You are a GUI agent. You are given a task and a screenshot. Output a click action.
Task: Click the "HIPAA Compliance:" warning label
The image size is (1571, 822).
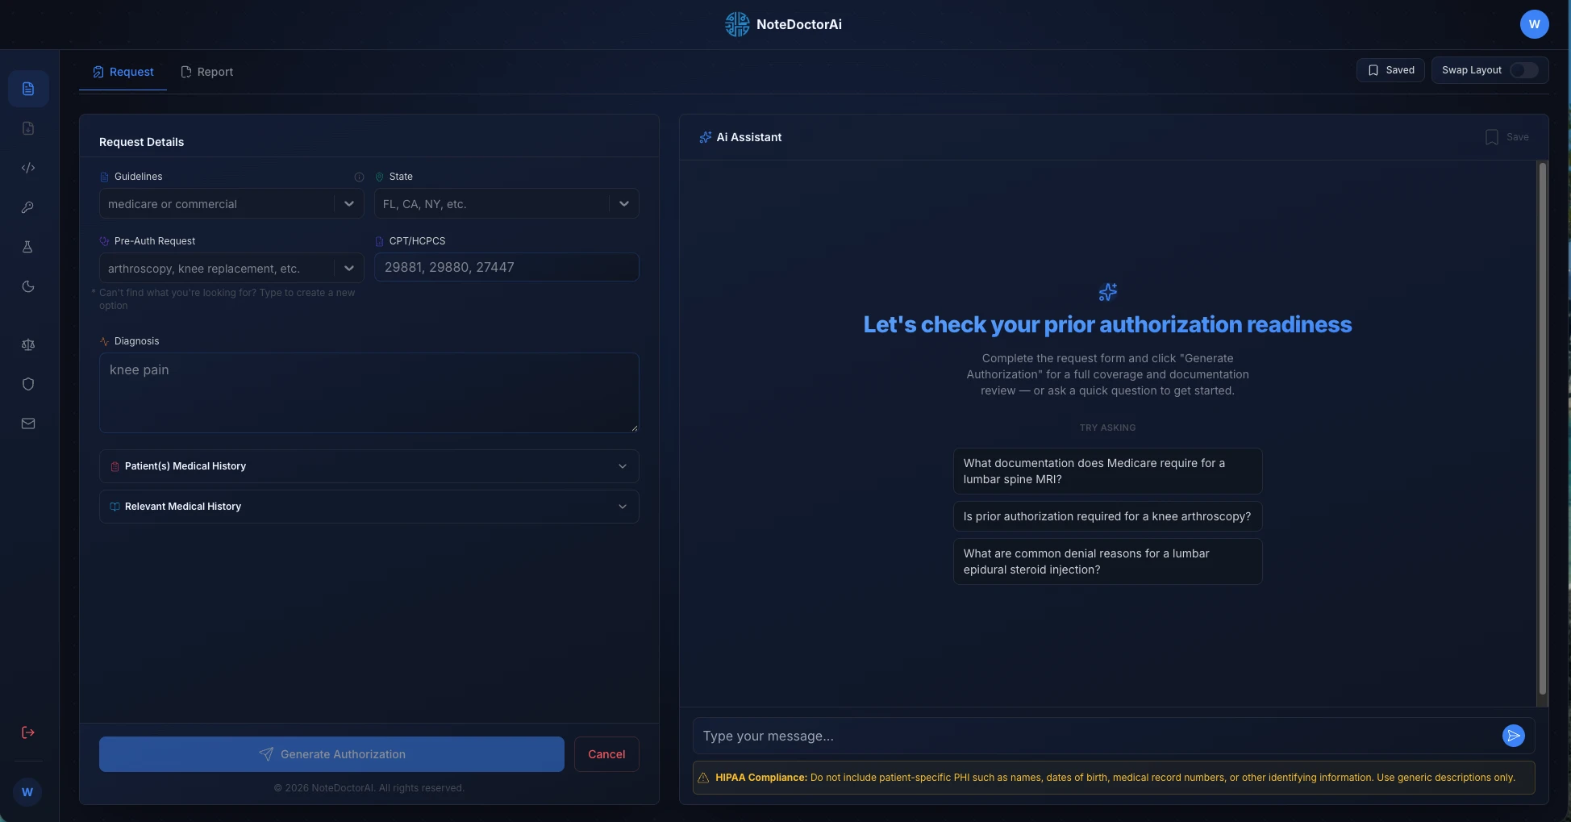point(761,778)
